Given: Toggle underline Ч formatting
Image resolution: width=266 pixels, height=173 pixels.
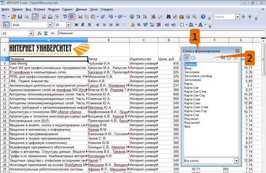Looking at the screenshot, I should (89, 25).
